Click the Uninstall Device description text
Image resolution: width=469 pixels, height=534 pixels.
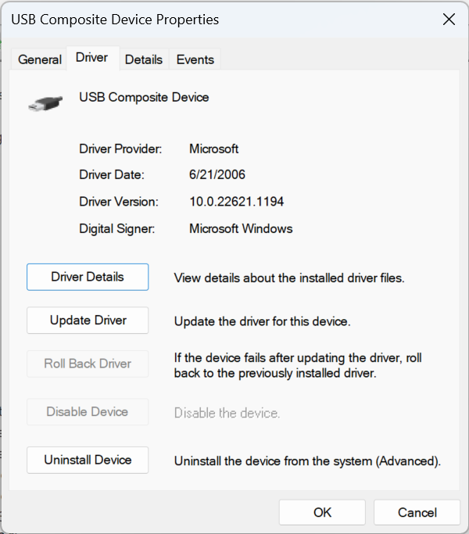click(x=307, y=461)
